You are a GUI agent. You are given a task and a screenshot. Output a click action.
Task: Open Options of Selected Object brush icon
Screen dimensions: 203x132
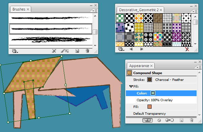(x=65, y=51)
